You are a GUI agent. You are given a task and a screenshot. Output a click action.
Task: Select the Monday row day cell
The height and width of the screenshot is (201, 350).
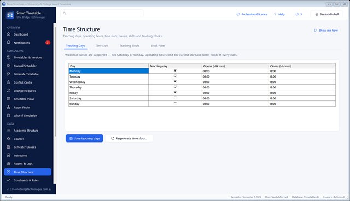pyautogui.click(x=108, y=71)
